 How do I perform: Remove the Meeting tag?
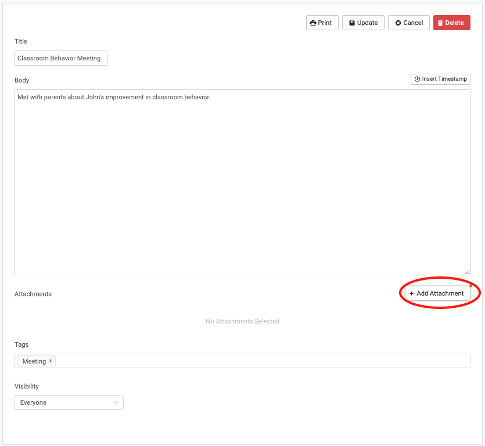pos(51,361)
